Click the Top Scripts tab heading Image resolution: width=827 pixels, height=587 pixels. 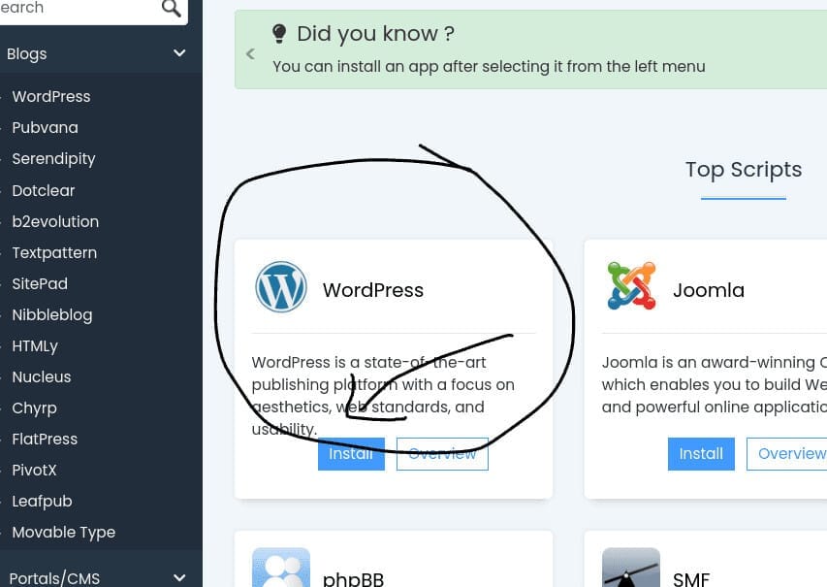click(x=744, y=170)
